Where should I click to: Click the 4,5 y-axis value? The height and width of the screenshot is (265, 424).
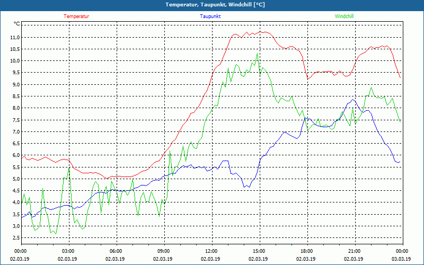pos(16,191)
